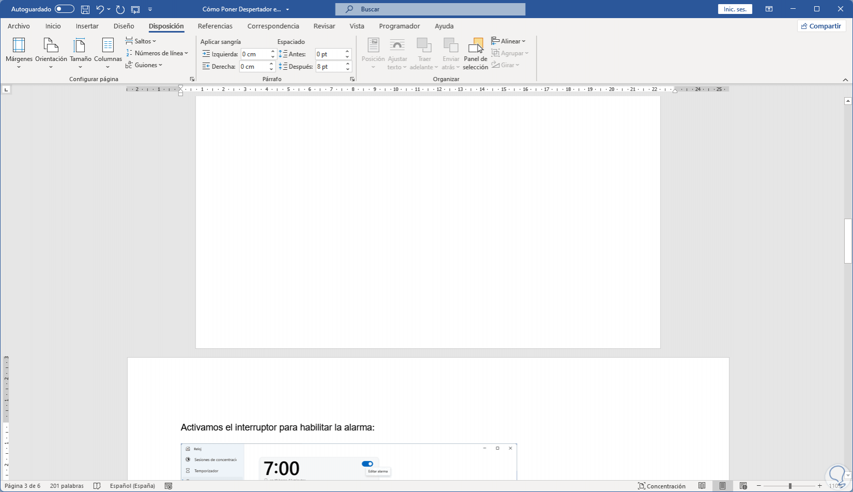Increase the Antes spacing value
Screen dimensions: 853x492
pos(348,52)
